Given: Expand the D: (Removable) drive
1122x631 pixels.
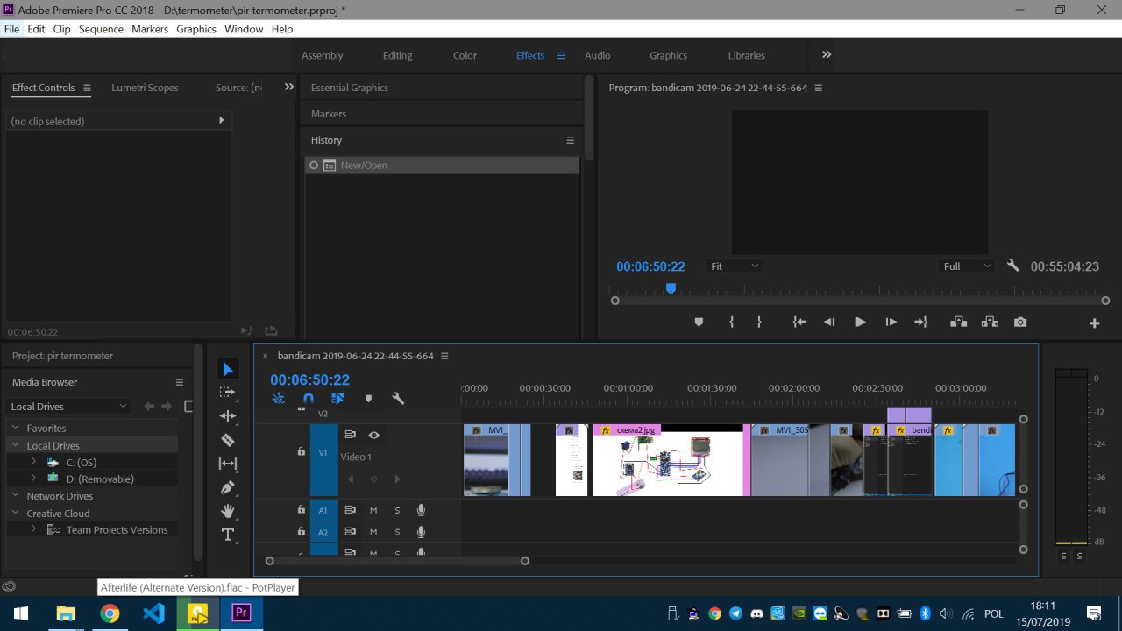Looking at the screenshot, I should click(x=33, y=479).
